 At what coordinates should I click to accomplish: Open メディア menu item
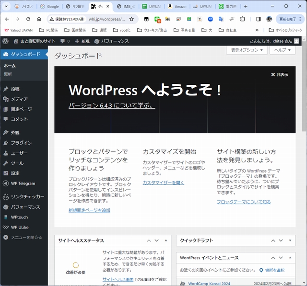[24, 99]
